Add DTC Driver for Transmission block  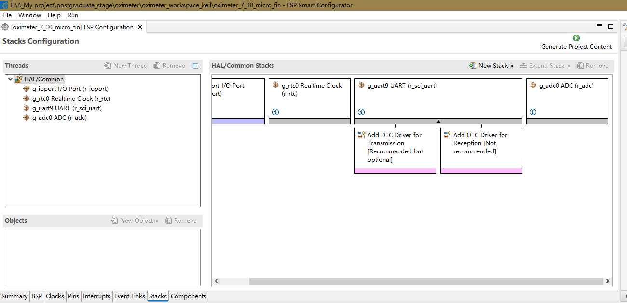[x=395, y=151]
